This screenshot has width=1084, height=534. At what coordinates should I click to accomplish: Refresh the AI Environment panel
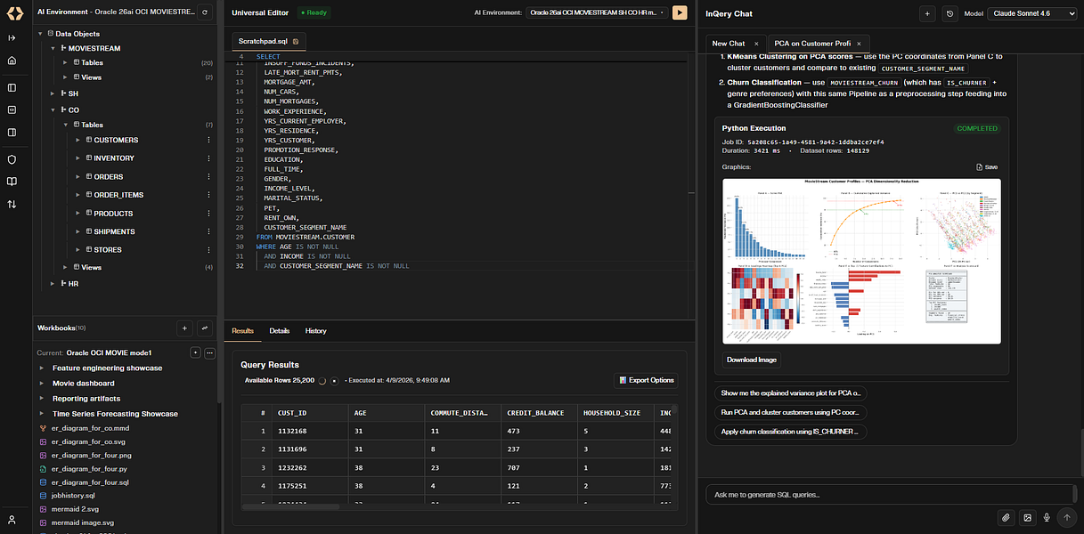205,12
